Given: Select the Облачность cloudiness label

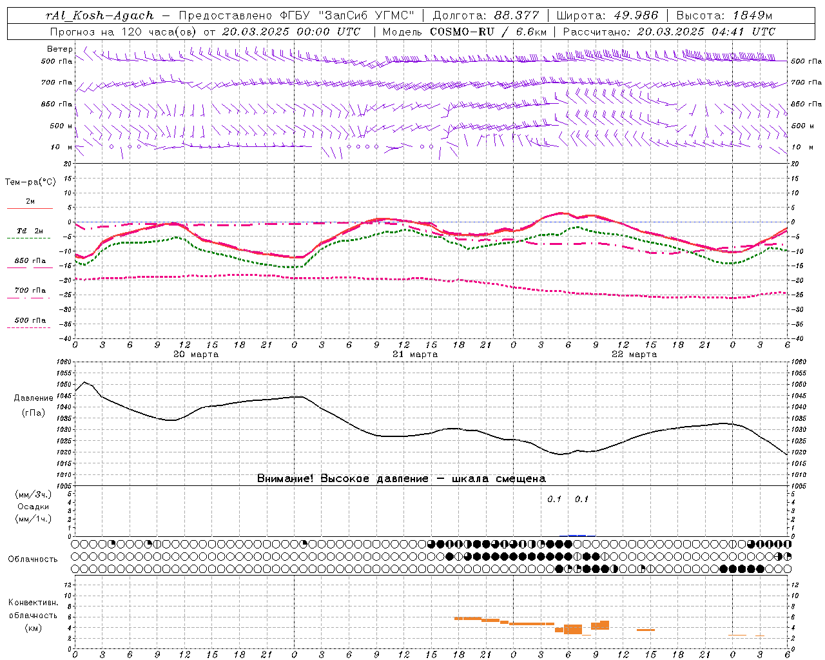Looking at the screenshot, I should (33, 559).
